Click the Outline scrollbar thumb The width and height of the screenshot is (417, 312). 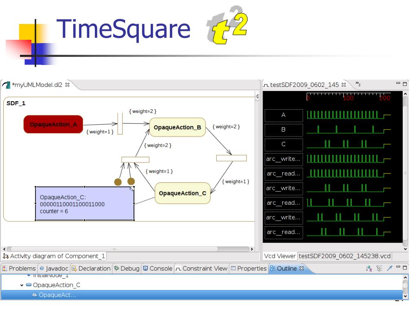(405, 286)
